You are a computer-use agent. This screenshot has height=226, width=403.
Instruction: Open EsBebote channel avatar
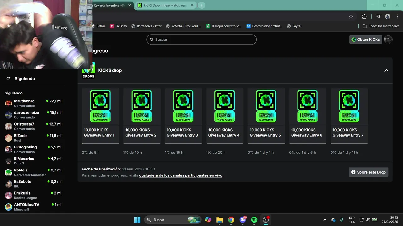point(9,184)
